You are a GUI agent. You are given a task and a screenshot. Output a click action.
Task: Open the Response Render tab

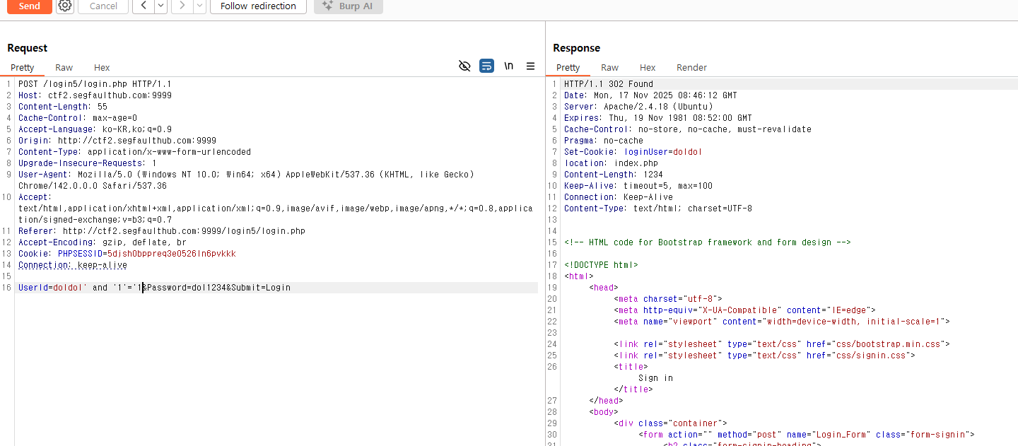[691, 68]
